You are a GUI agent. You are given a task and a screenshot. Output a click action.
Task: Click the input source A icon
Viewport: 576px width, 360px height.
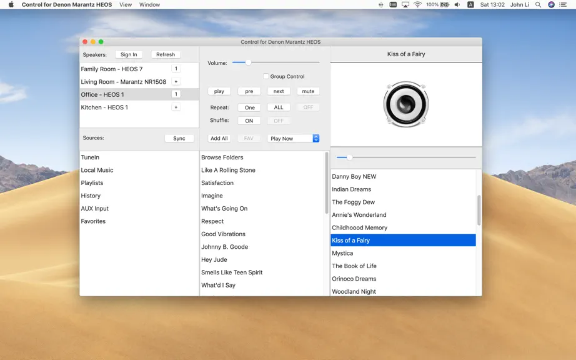470,4
